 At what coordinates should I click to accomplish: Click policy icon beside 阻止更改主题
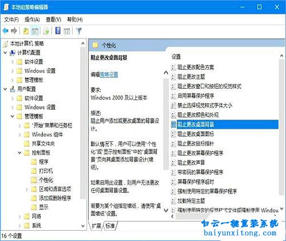pyautogui.click(x=173, y=77)
